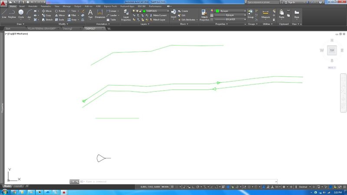Viewport: 347px width, 195px height.
Task: Select the Leader tool
Action: [x=112, y=15]
